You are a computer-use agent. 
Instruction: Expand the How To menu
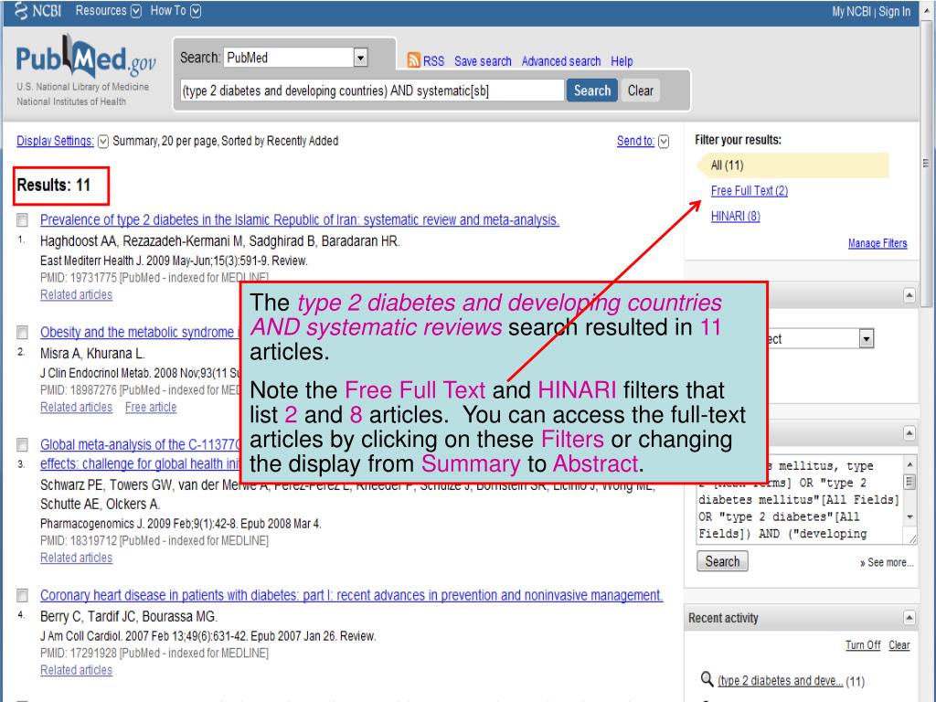[175, 11]
